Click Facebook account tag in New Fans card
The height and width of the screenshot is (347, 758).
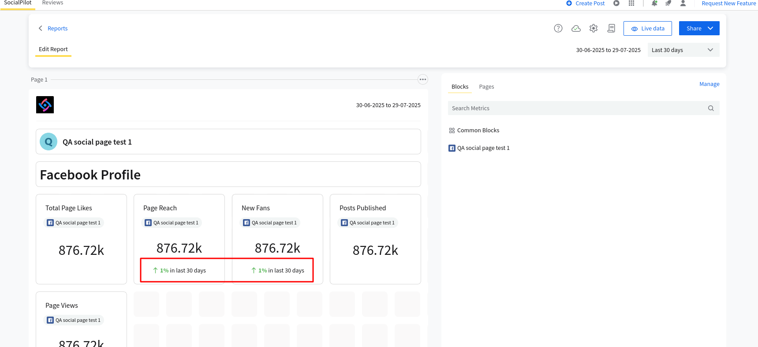pos(270,223)
